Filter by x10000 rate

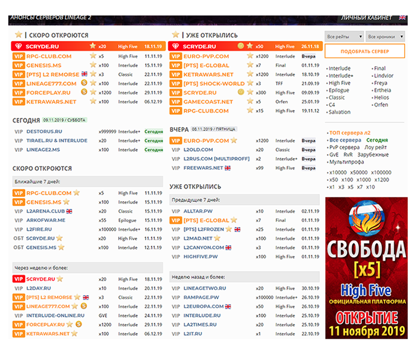tap(338, 173)
